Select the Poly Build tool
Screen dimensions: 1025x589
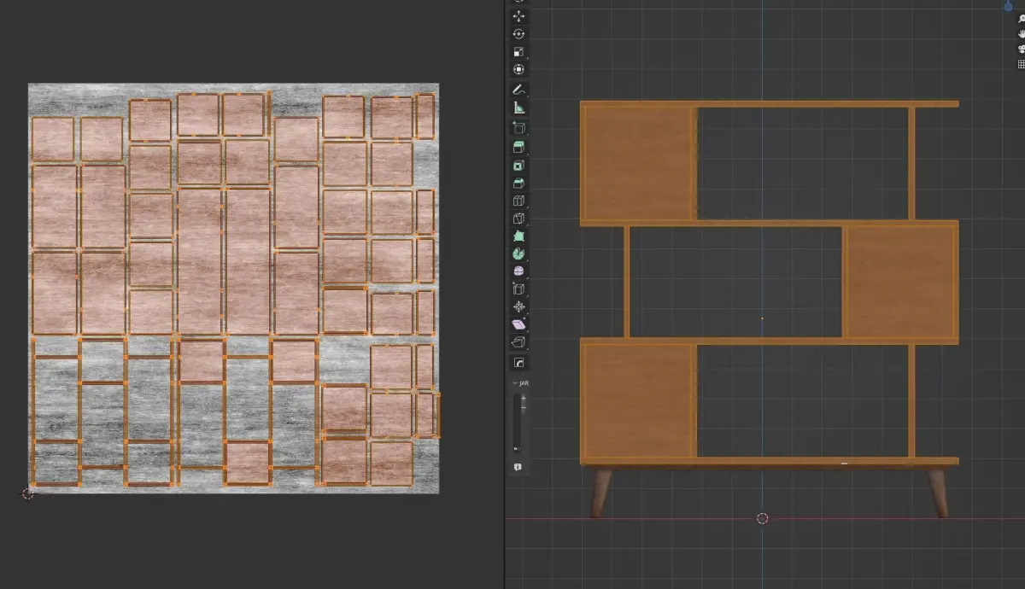coord(518,237)
